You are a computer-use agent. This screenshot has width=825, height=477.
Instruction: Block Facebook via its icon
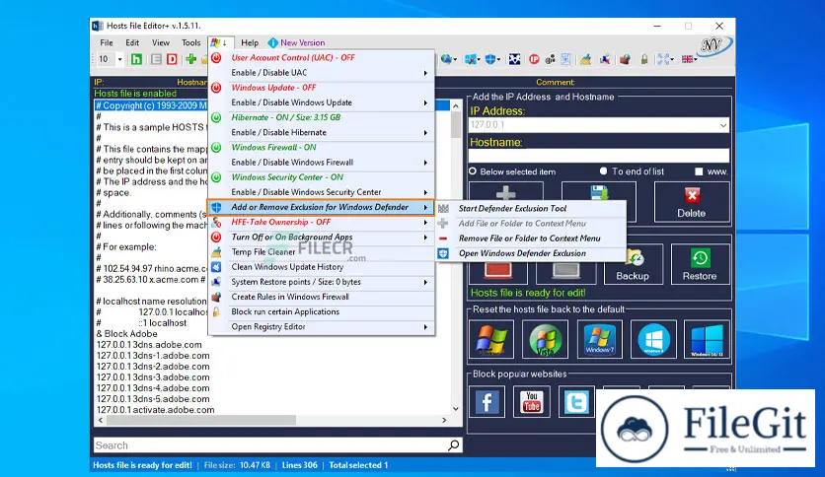[487, 402]
